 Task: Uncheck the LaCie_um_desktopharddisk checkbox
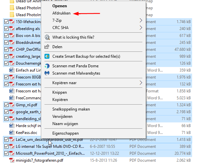point(6,140)
